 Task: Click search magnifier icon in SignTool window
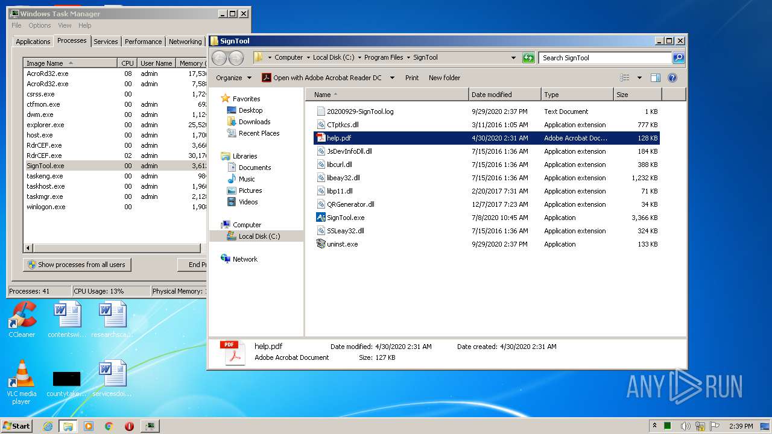(x=679, y=58)
